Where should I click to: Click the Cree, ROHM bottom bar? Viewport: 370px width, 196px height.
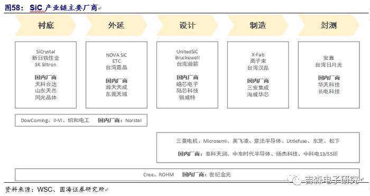pos(187,175)
